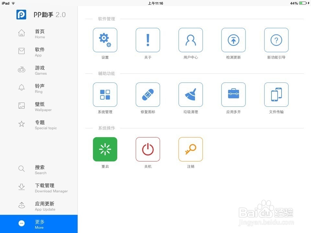Click the PP助手 logo icon
The width and height of the screenshot is (311, 233).
pyautogui.click(x=21, y=15)
